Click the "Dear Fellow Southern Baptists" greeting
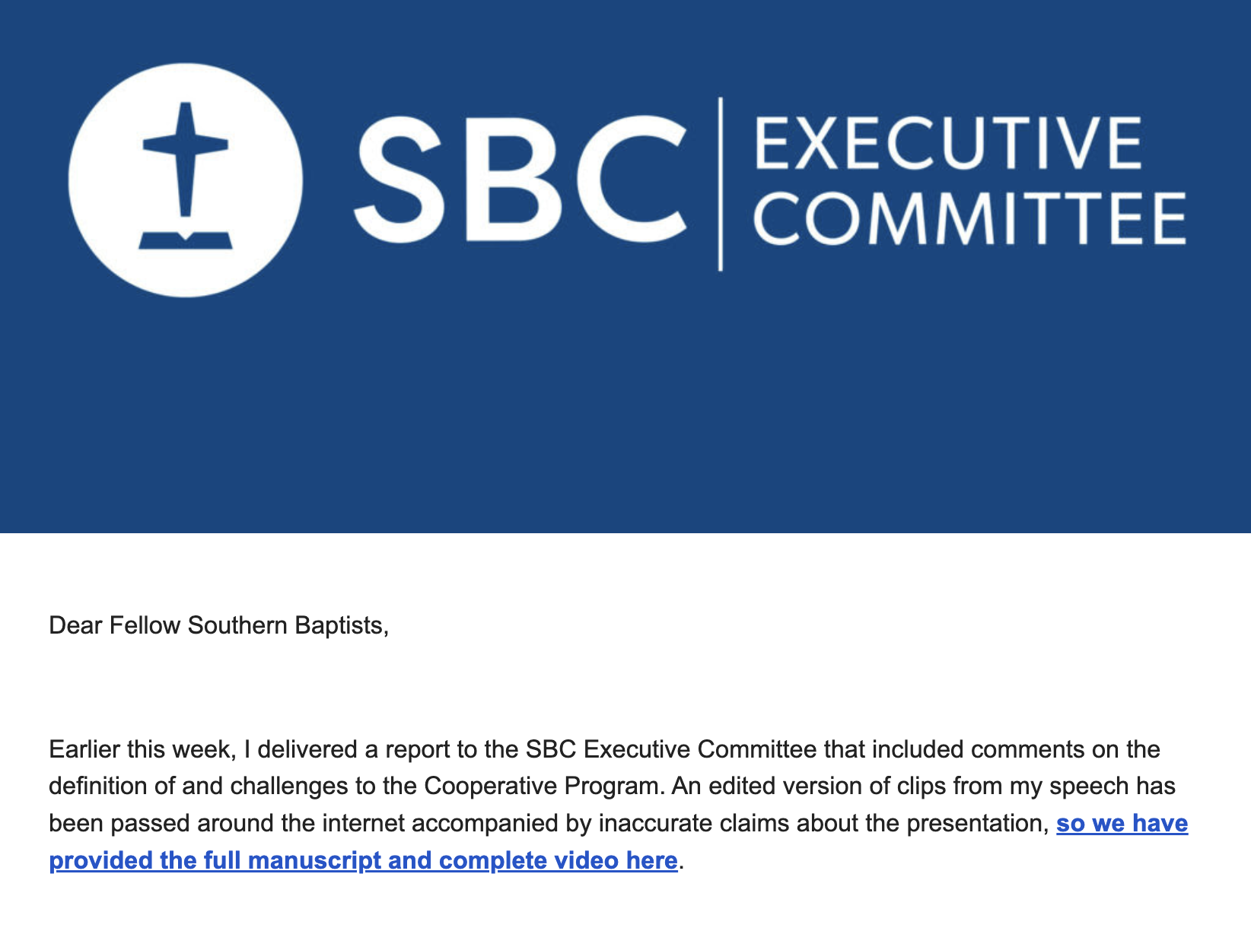Image resolution: width=1251 pixels, height=928 pixels. click(x=218, y=626)
